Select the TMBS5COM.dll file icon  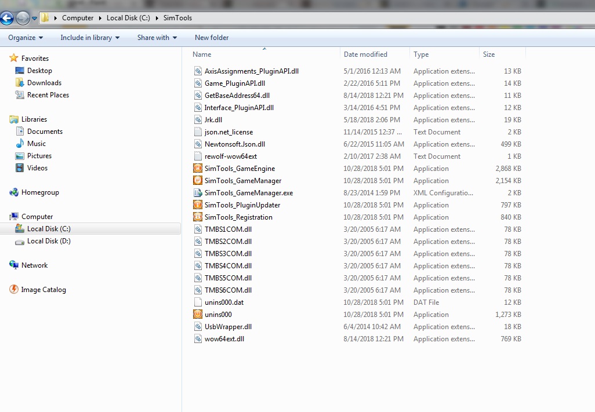pyautogui.click(x=198, y=278)
